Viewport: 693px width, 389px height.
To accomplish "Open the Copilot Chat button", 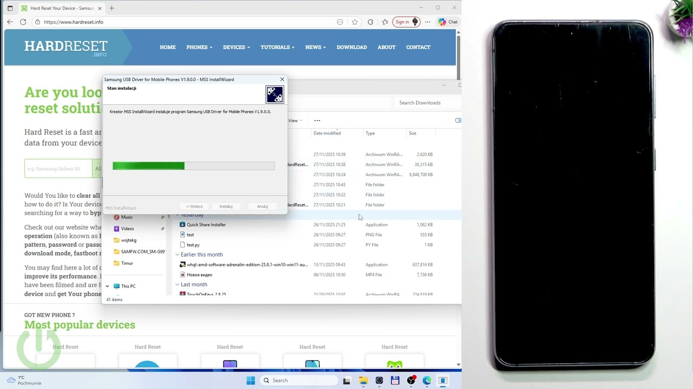I will pyautogui.click(x=448, y=22).
